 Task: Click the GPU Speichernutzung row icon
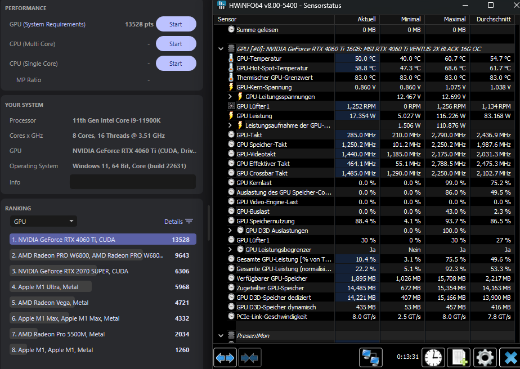231,221
